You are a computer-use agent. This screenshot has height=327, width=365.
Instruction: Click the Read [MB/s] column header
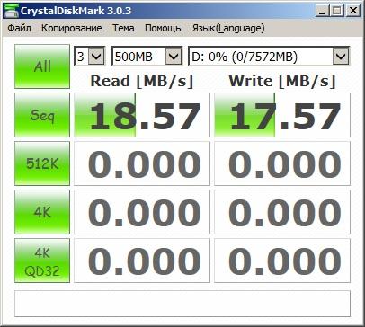[142, 81]
